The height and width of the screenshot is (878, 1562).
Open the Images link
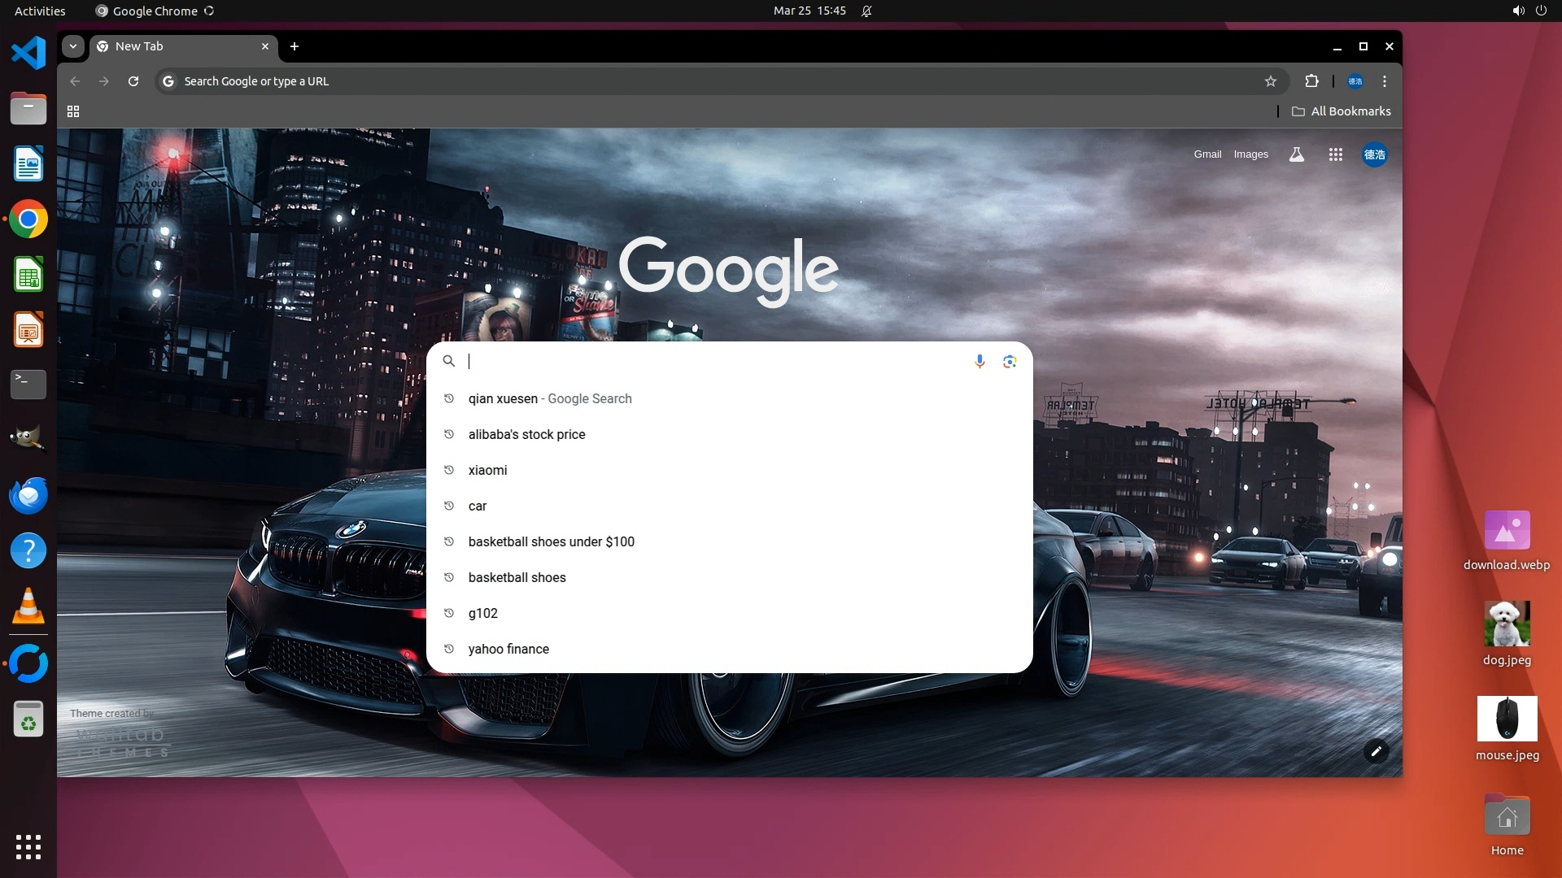[x=1250, y=154]
